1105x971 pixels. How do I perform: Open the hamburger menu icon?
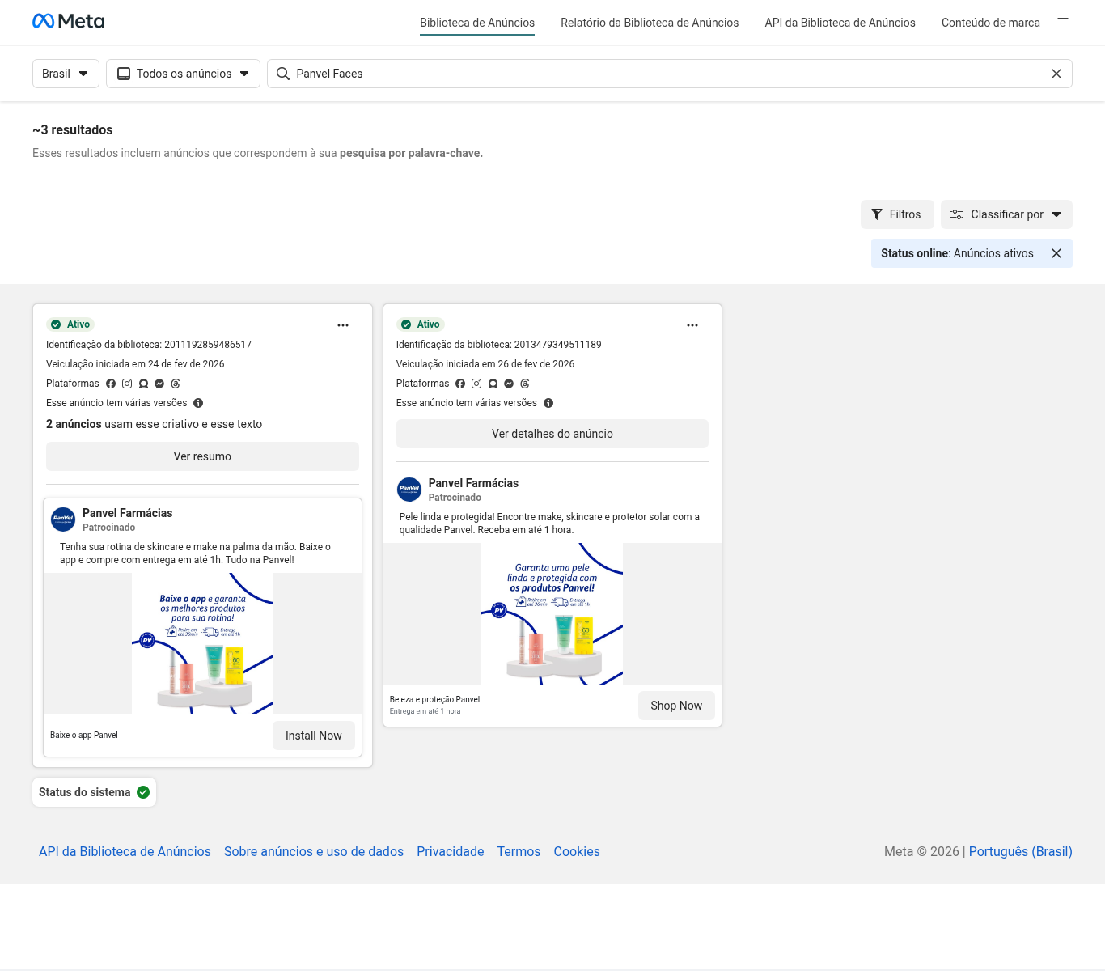(x=1063, y=23)
